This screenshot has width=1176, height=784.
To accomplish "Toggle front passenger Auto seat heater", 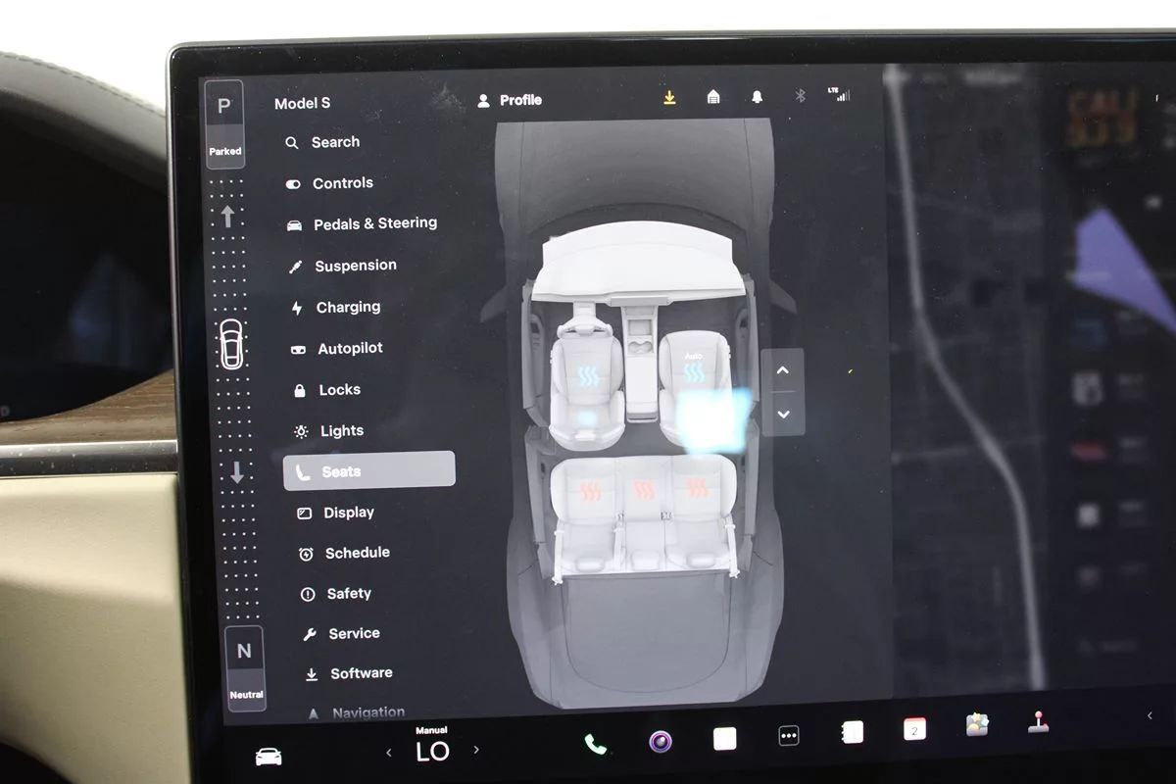I will (694, 372).
